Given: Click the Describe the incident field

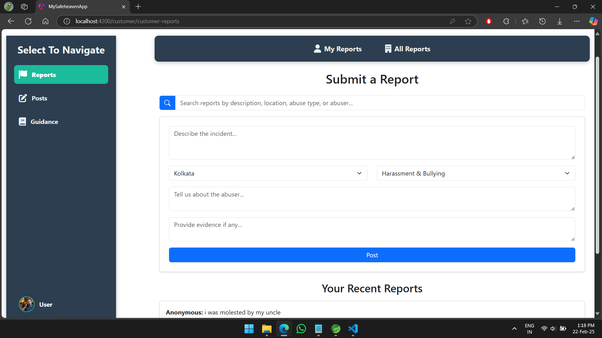Looking at the screenshot, I should pyautogui.click(x=372, y=143).
